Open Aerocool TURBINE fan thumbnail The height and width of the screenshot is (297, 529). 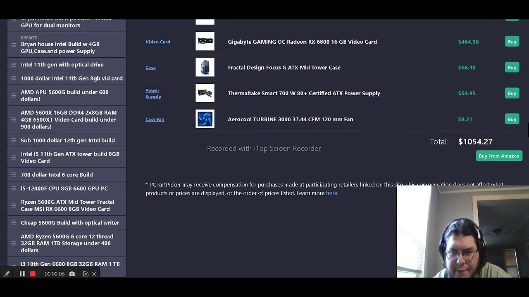point(205,119)
